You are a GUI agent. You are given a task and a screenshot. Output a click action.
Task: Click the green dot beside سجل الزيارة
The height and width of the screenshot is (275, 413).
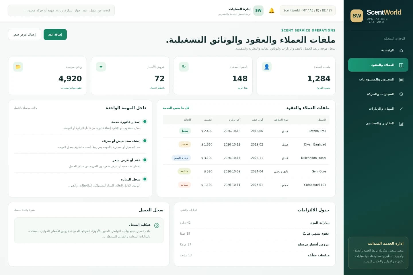[145, 179]
